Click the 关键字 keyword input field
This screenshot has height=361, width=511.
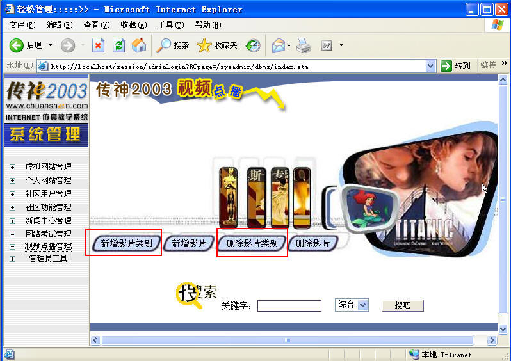289,306
